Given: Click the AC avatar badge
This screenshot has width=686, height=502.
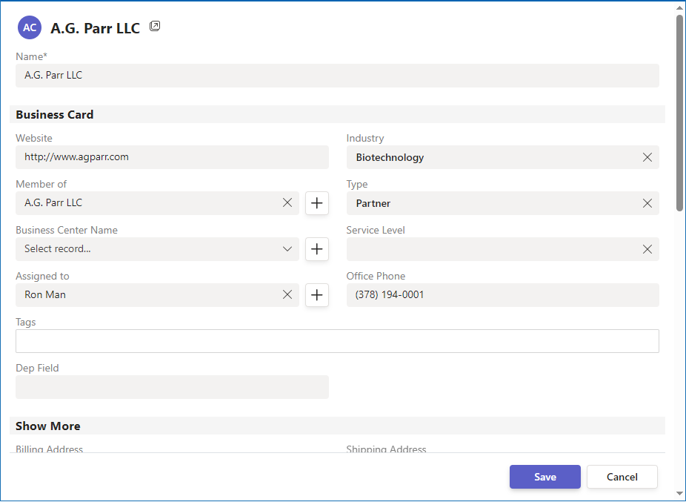Looking at the screenshot, I should point(30,27).
